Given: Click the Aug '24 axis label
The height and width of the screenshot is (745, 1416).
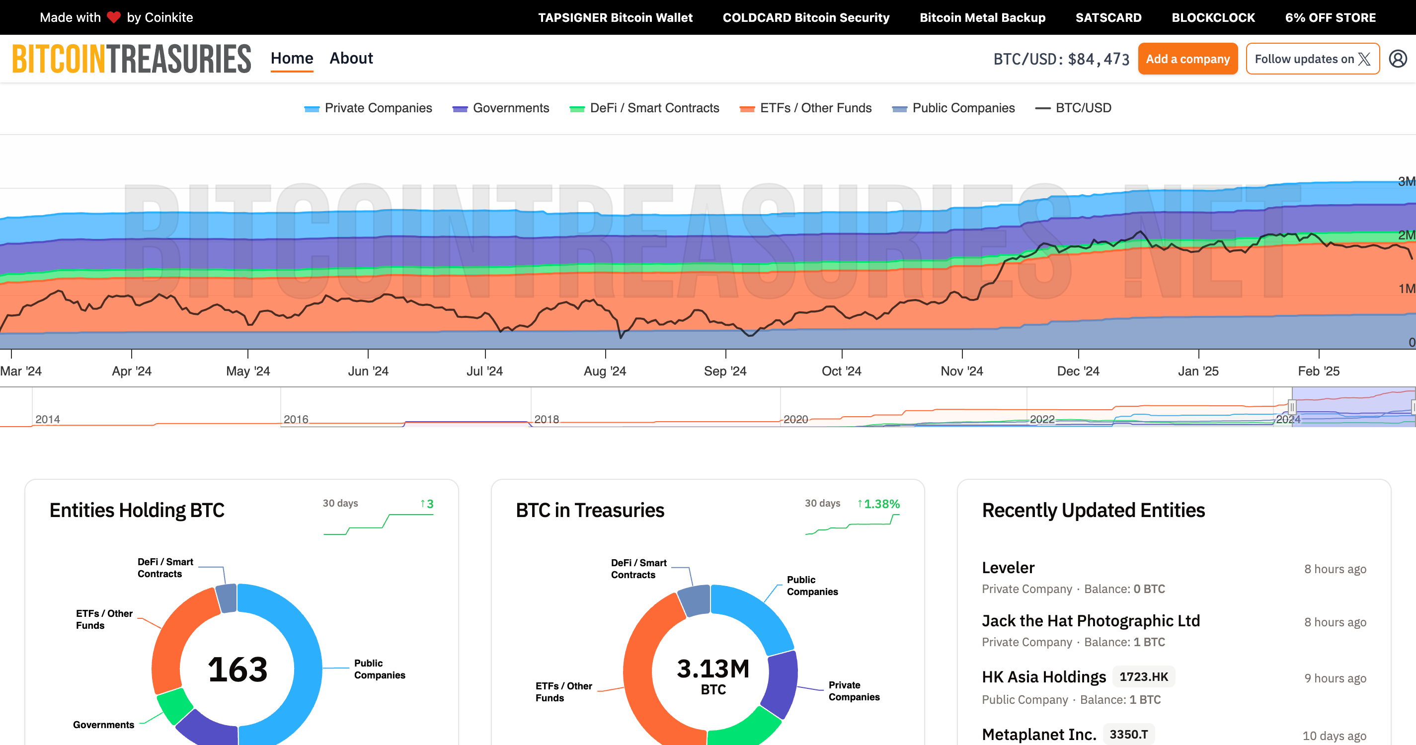Looking at the screenshot, I should pyautogui.click(x=605, y=371).
